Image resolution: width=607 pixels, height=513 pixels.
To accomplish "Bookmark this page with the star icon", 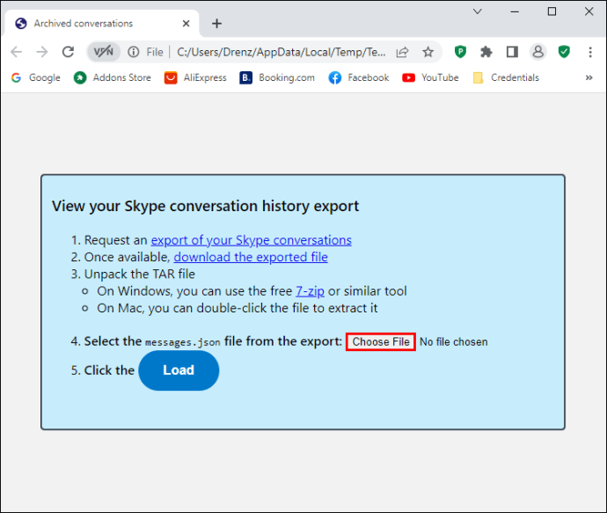I will coord(428,52).
